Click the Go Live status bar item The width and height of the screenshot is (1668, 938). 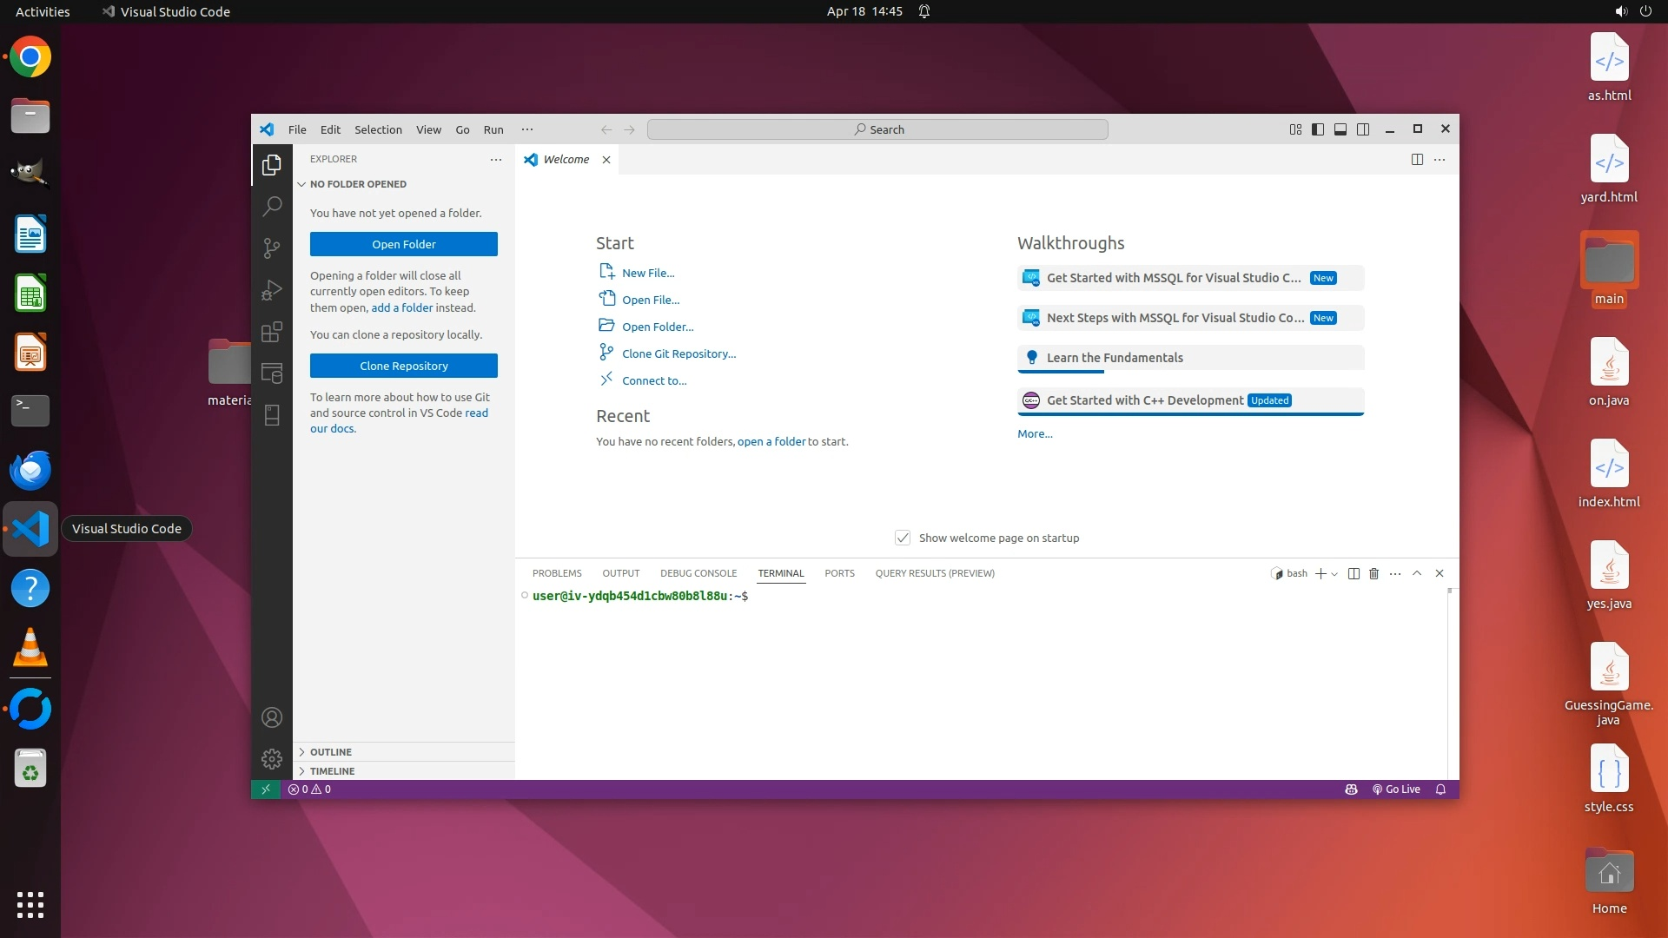(x=1396, y=789)
